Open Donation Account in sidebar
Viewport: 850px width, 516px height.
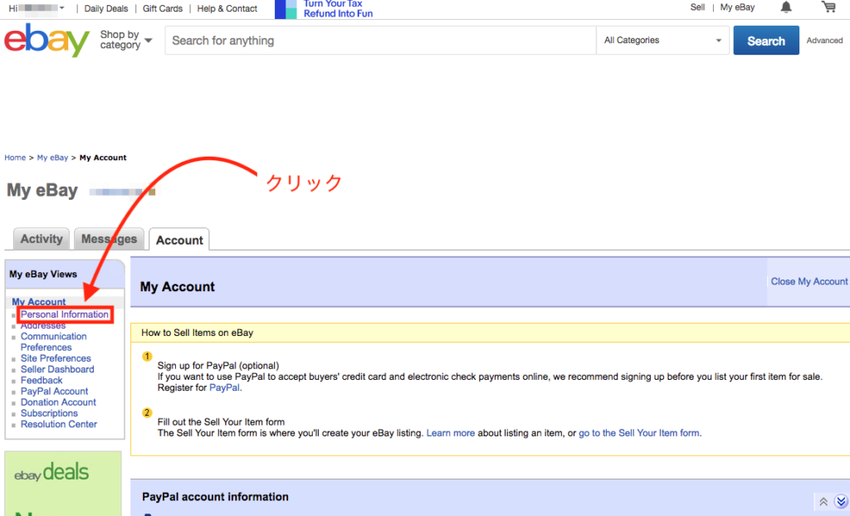click(59, 402)
